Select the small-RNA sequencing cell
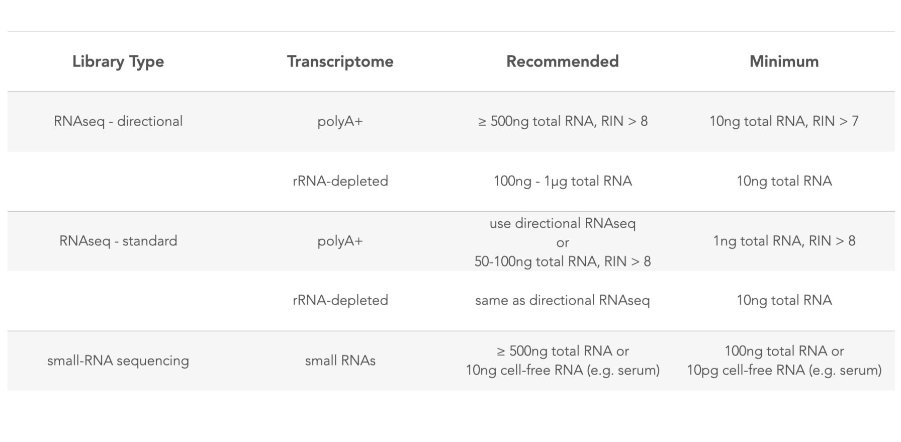The width and height of the screenshot is (901, 442). tap(118, 361)
